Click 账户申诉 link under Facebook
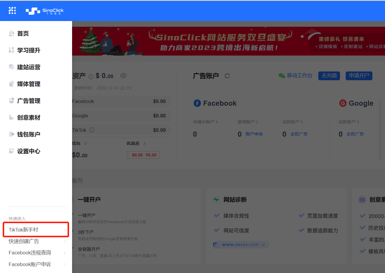The image size is (385, 273). pyautogui.click(x=254, y=134)
